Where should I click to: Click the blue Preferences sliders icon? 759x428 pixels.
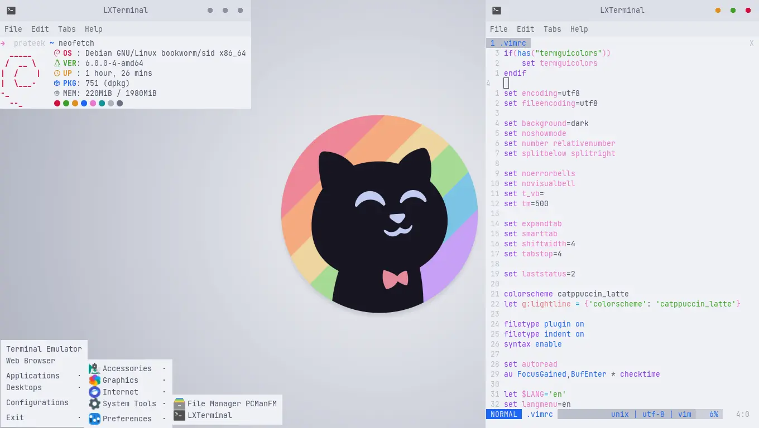(94, 419)
